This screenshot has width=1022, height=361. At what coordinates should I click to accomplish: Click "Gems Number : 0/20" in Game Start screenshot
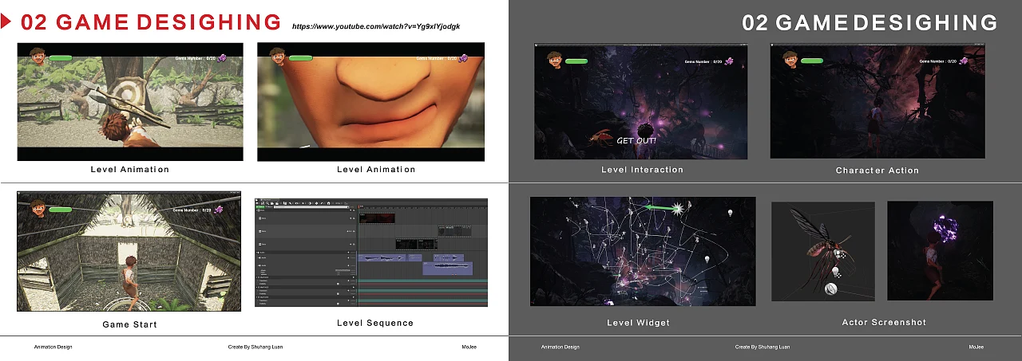click(x=192, y=210)
